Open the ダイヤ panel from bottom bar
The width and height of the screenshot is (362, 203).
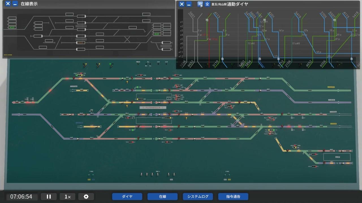point(127,197)
